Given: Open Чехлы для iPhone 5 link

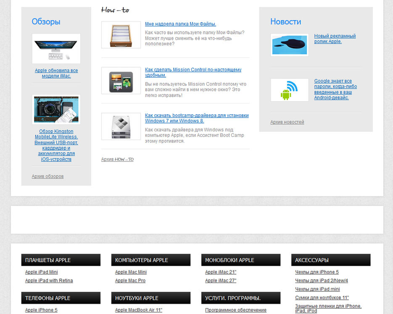Looking at the screenshot, I should coord(317,272).
